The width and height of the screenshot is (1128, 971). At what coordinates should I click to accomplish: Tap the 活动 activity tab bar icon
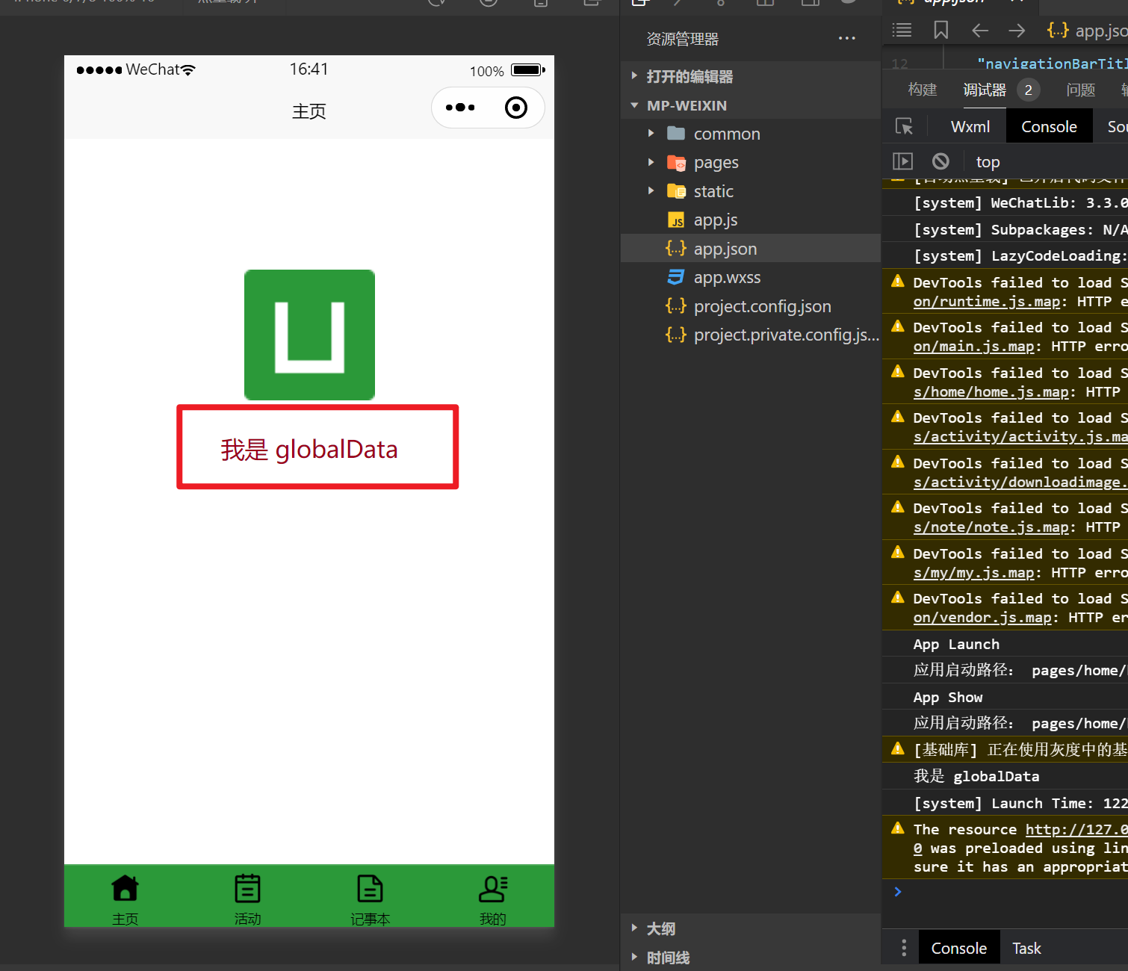point(247,889)
